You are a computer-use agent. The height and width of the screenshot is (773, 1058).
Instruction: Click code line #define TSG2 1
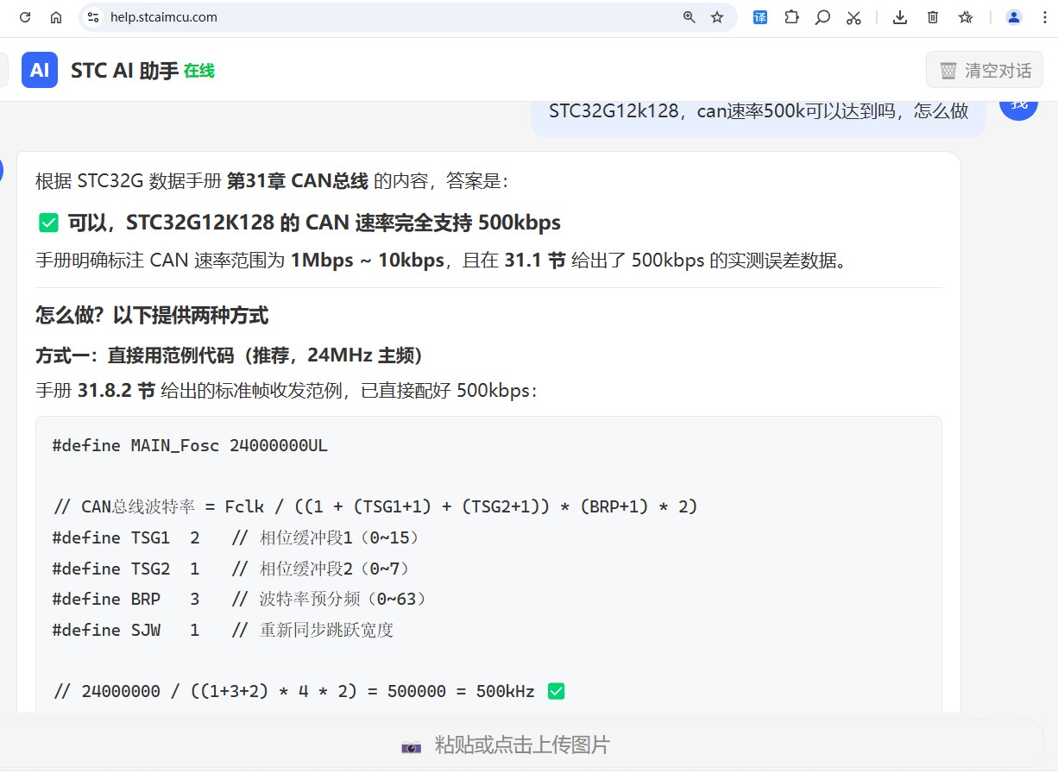point(231,569)
